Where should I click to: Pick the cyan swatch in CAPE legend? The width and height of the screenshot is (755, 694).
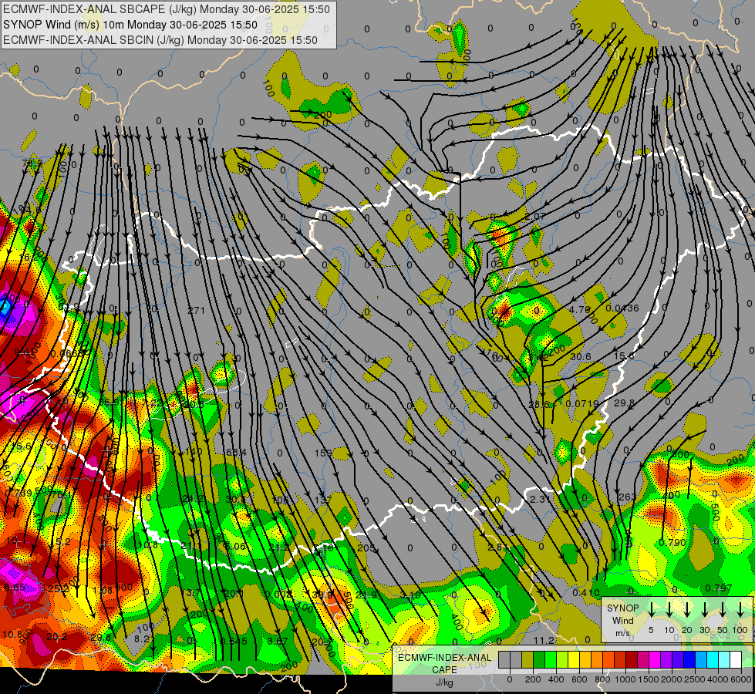point(712,660)
